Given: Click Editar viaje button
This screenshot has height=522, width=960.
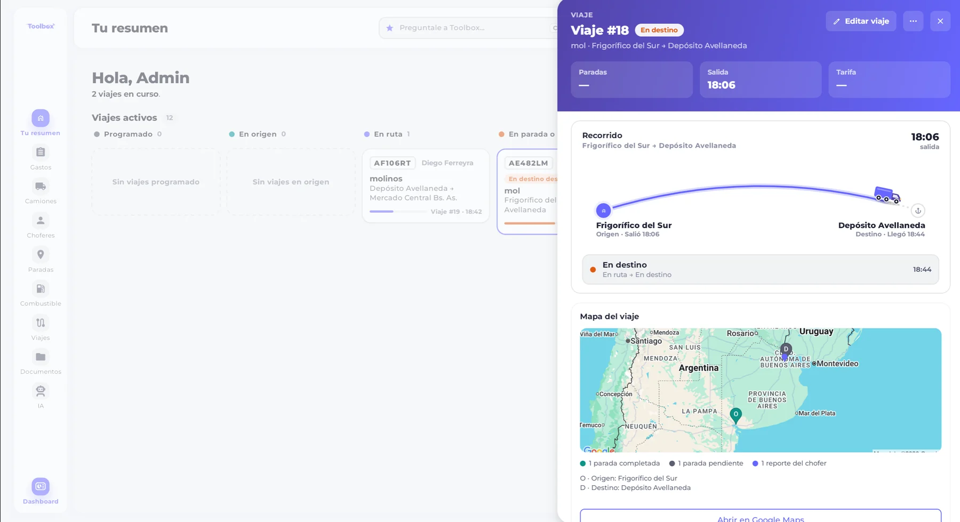Looking at the screenshot, I should [861, 21].
